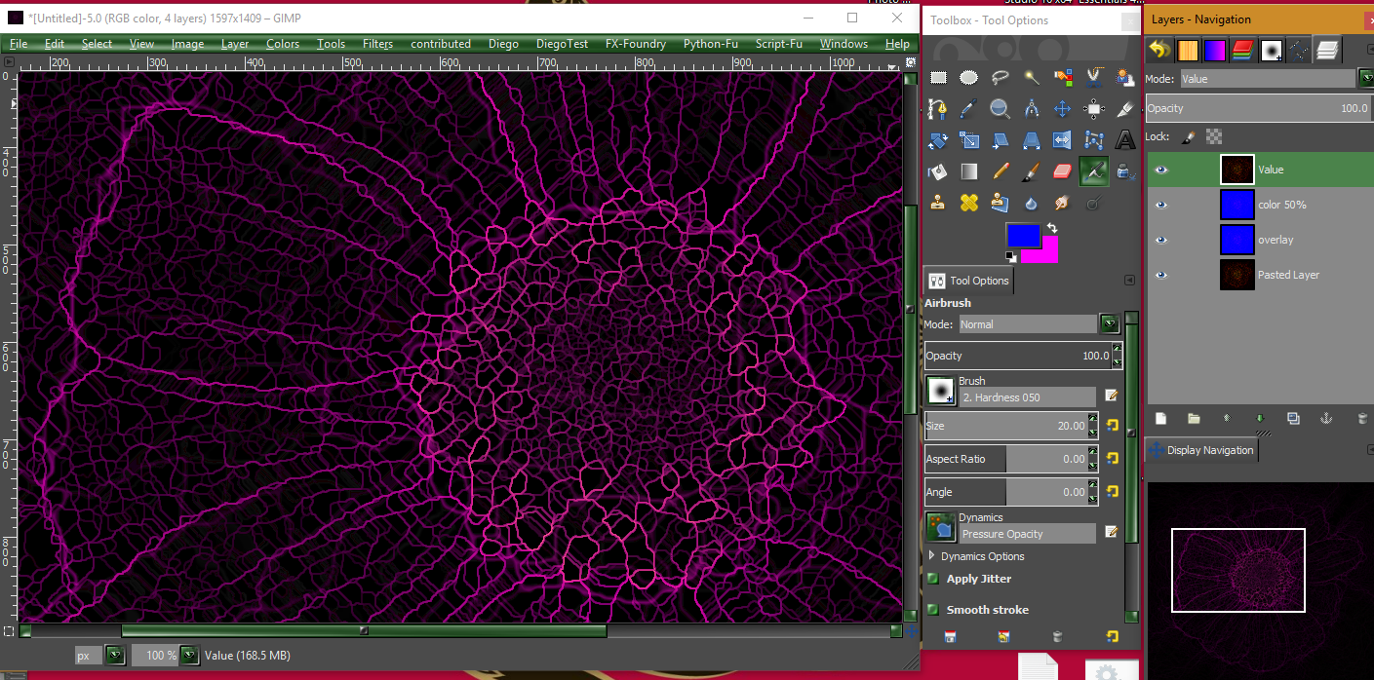Activate the Eraser tool

(x=1062, y=171)
